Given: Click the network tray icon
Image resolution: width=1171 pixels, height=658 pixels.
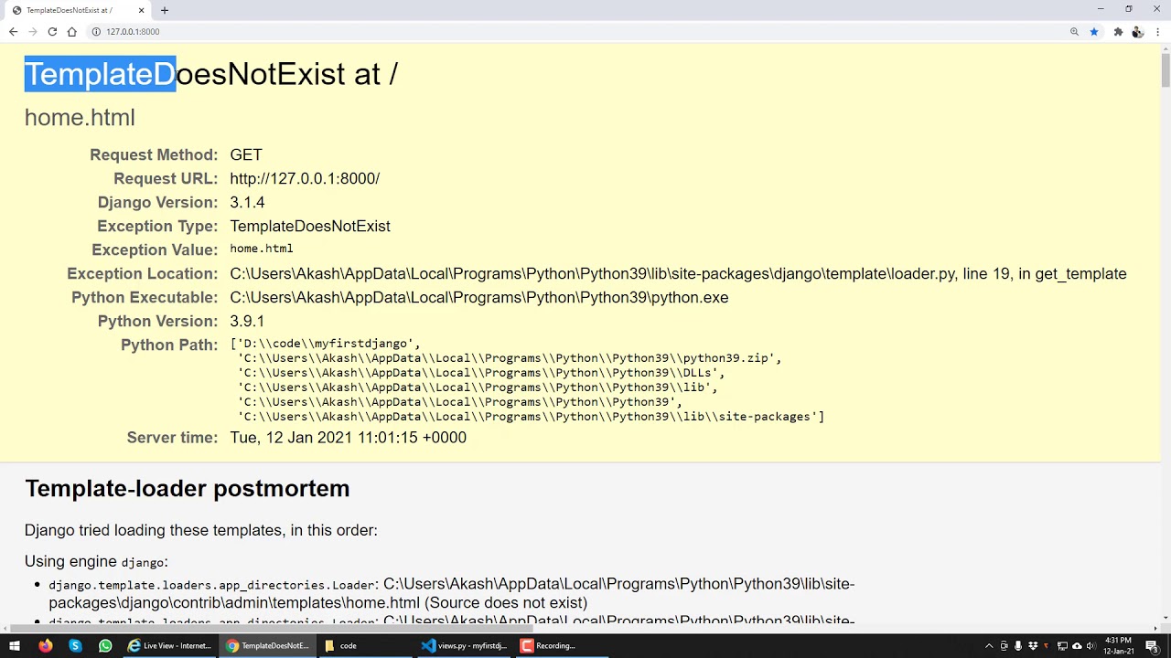Looking at the screenshot, I should coord(1062,646).
